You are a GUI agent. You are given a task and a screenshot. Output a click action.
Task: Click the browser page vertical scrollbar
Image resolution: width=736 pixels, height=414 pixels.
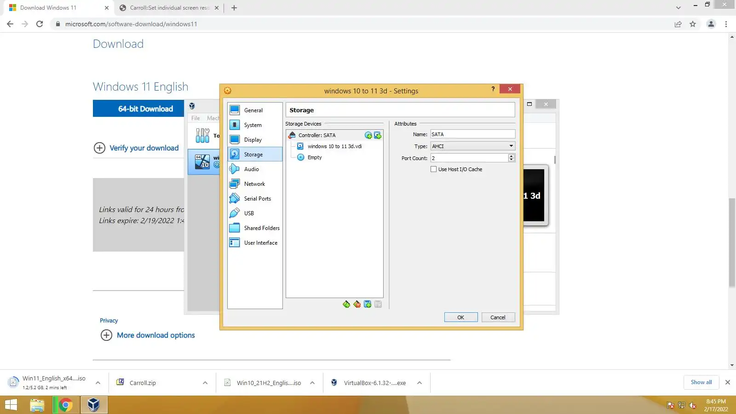[x=732, y=243]
